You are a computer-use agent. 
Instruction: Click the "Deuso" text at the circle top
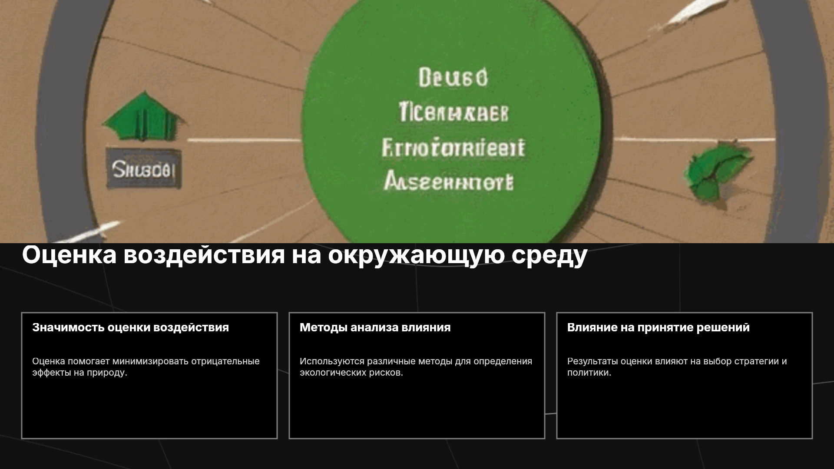click(x=453, y=78)
